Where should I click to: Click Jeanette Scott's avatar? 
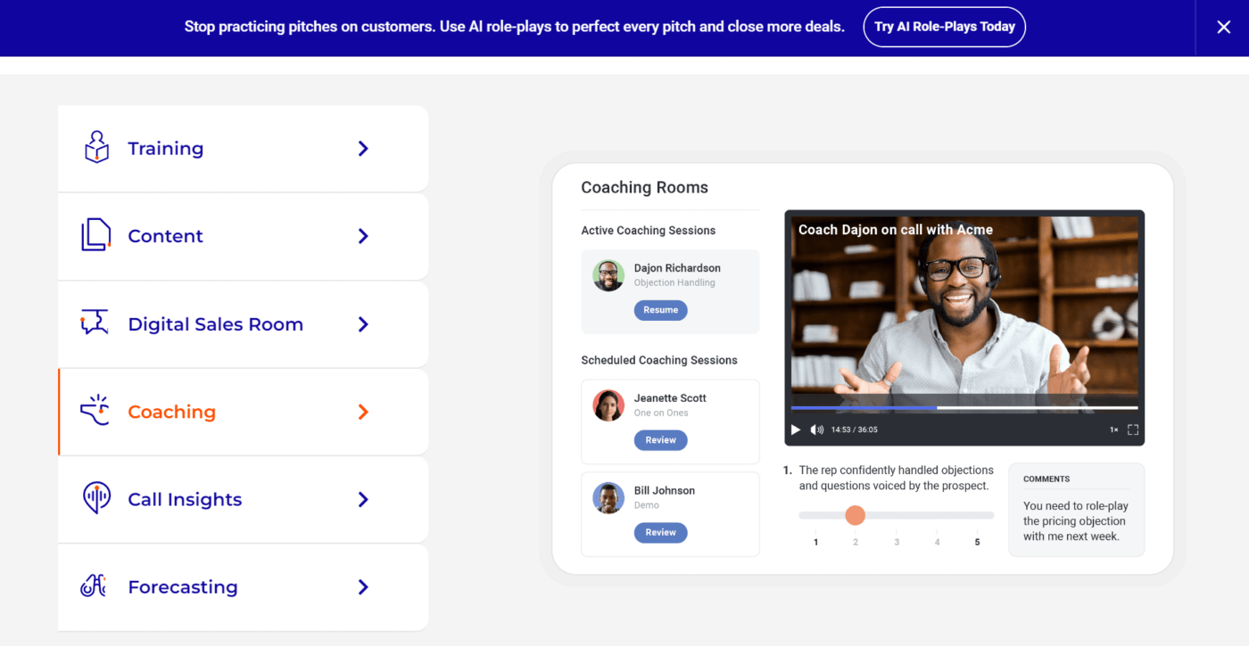click(608, 405)
